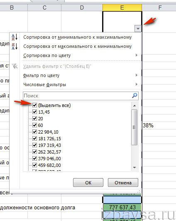Choose Сортировка от минимального к максимальному
Image resolution: width=176 pixels, height=221 pixels.
point(78,37)
